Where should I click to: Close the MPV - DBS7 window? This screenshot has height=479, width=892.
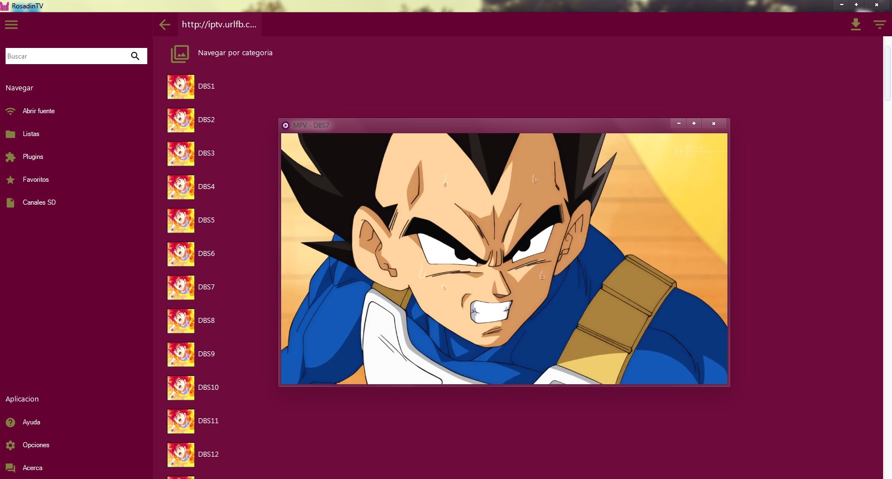pyautogui.click(x=713, y=123)
